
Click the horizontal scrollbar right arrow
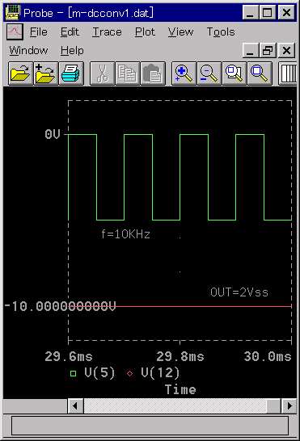(289, 405)
